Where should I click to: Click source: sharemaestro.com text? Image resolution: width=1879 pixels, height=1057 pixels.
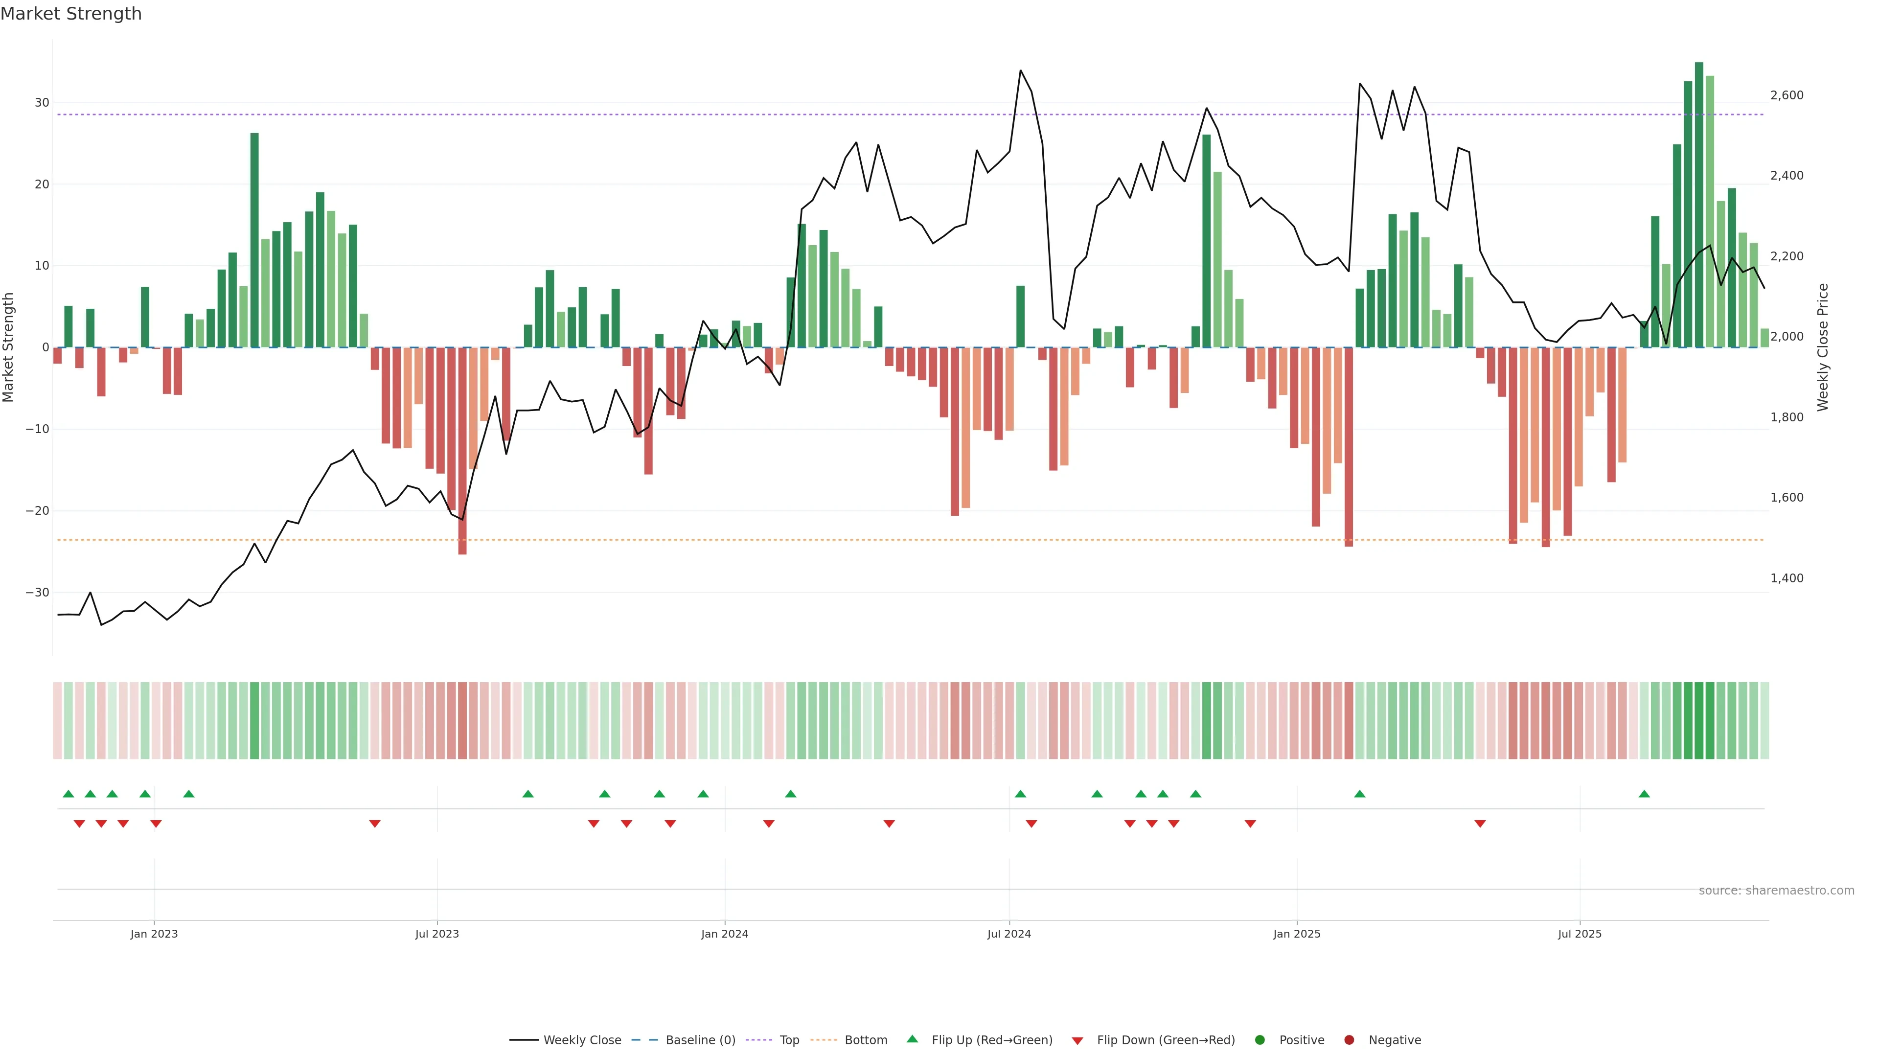tap(1776, 890)
